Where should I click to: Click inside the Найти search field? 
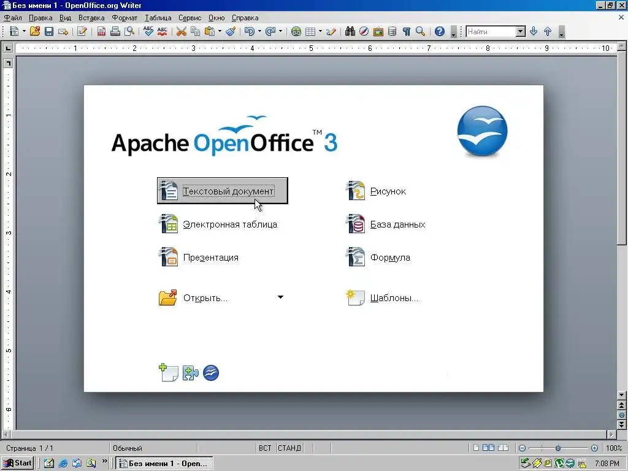(x=491, y=32)
